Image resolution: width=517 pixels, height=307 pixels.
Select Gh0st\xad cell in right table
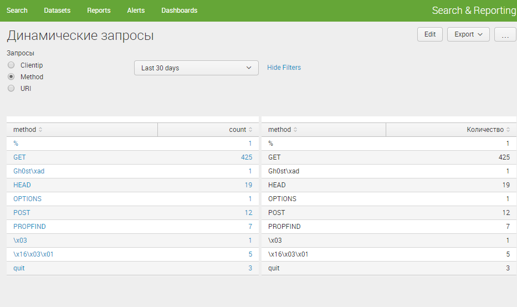point(284,171)
